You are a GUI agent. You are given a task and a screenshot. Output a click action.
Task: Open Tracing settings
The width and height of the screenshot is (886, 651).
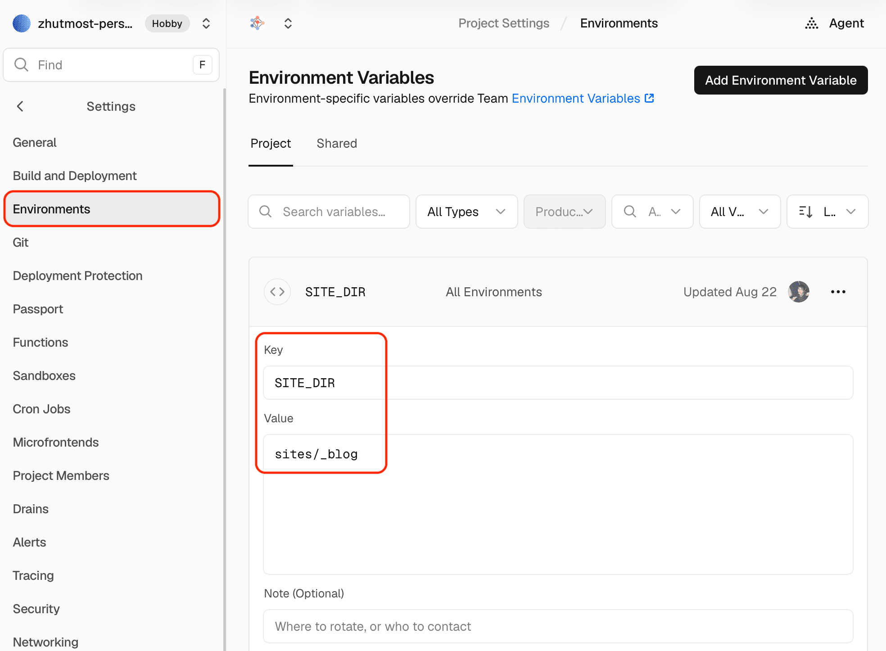33,575
